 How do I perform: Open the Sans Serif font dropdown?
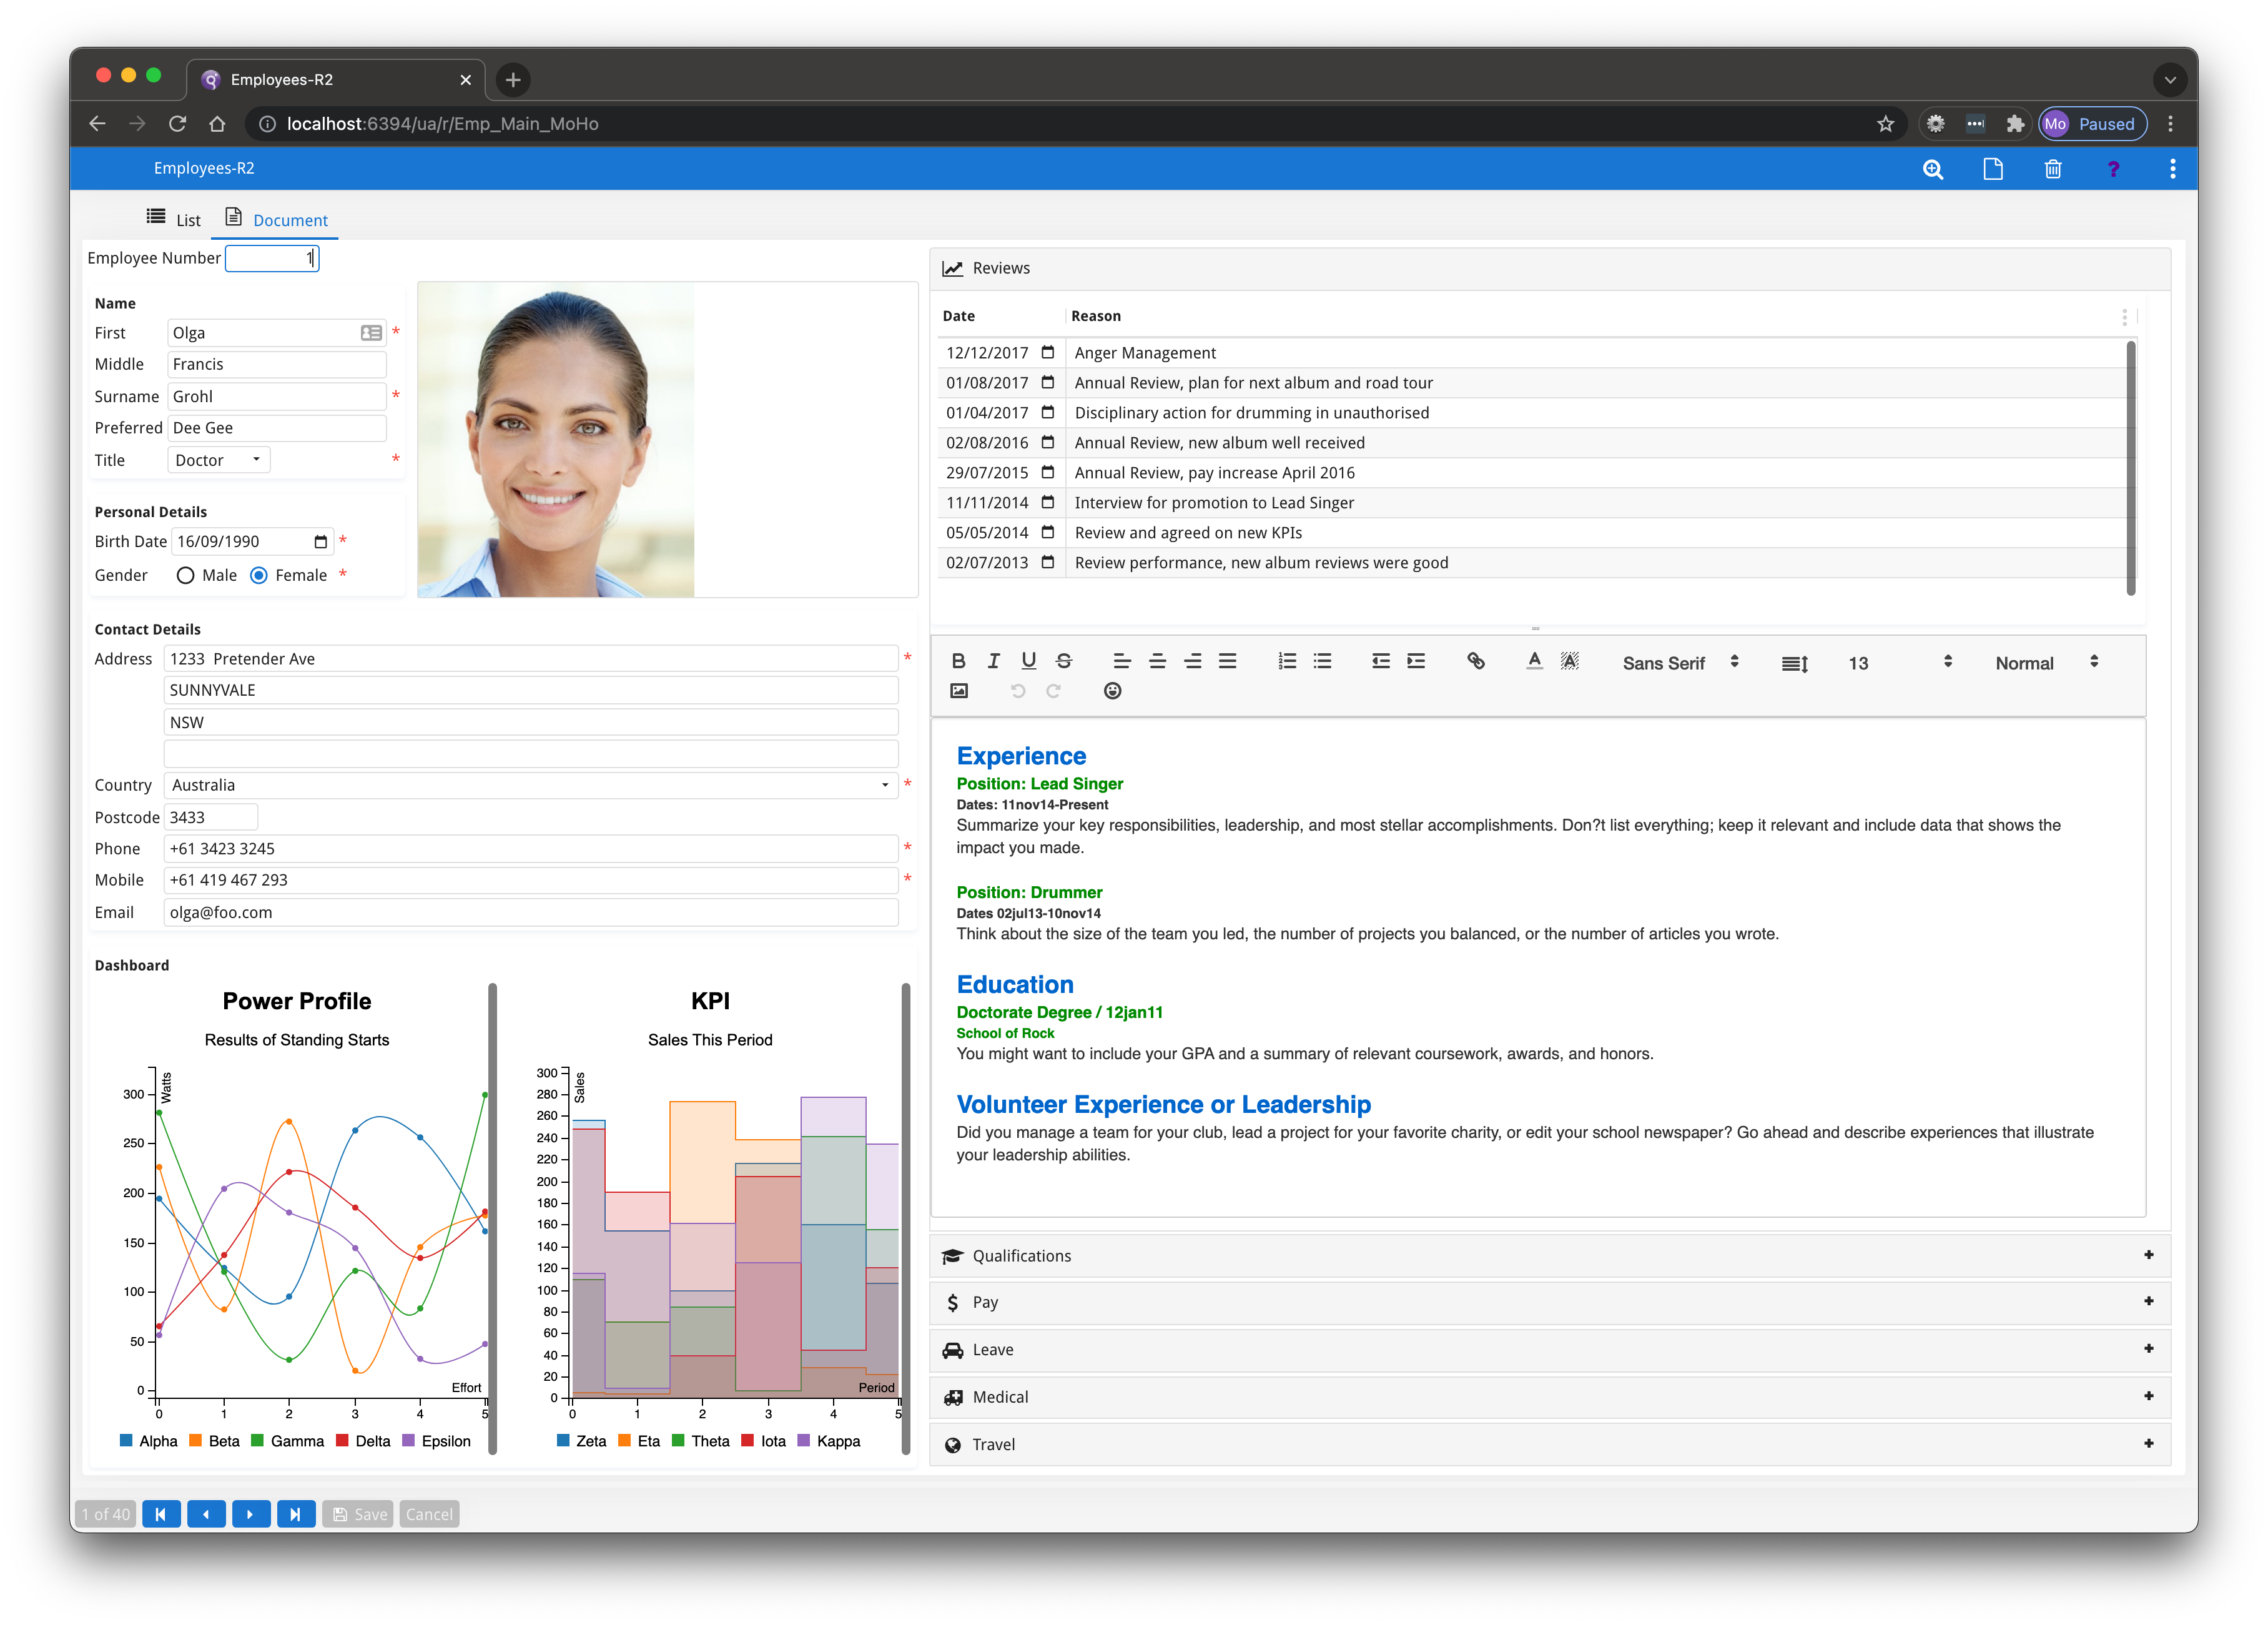1680,661
